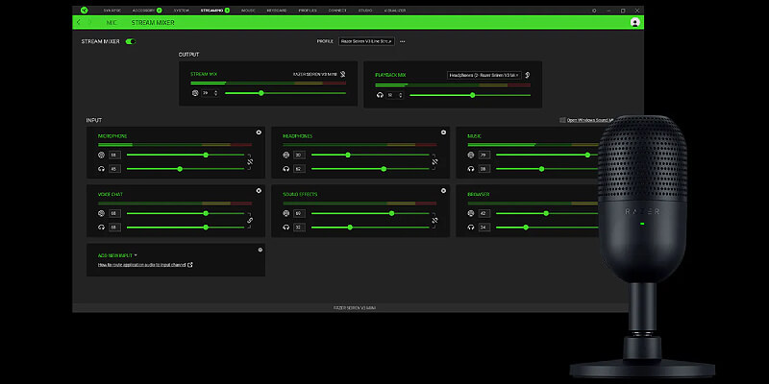Open the Visualizer tab
769x384 pixels.
tap(395, 11)
